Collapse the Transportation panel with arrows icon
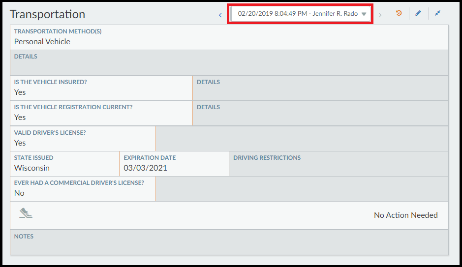This screenshot has height=267, width=462. 437,13
